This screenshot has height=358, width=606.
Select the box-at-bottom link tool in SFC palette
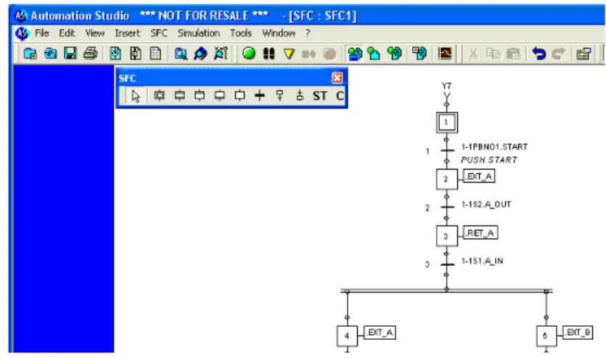(x=300, y=95)
